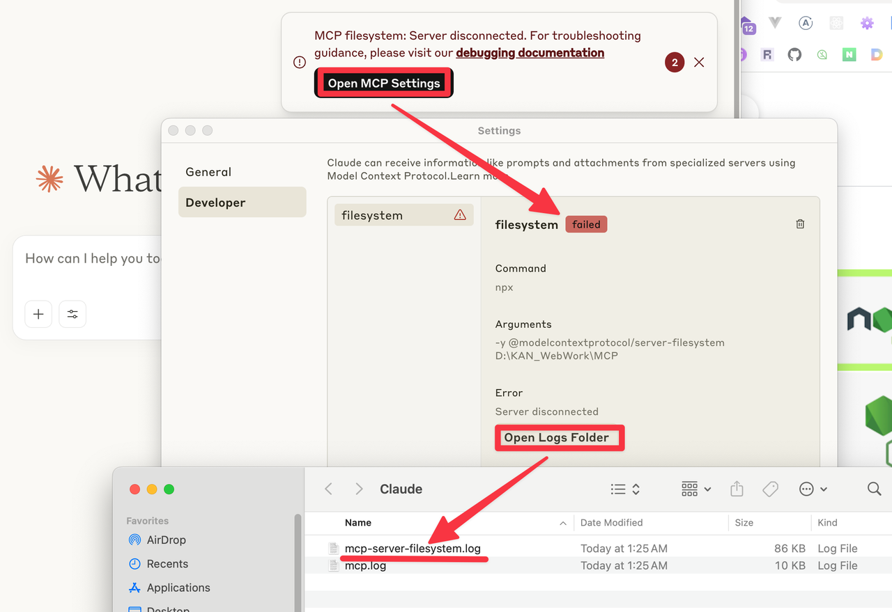Select the filesystem server in the list
This screenshot has width=892, height=612.
point(403,215)
